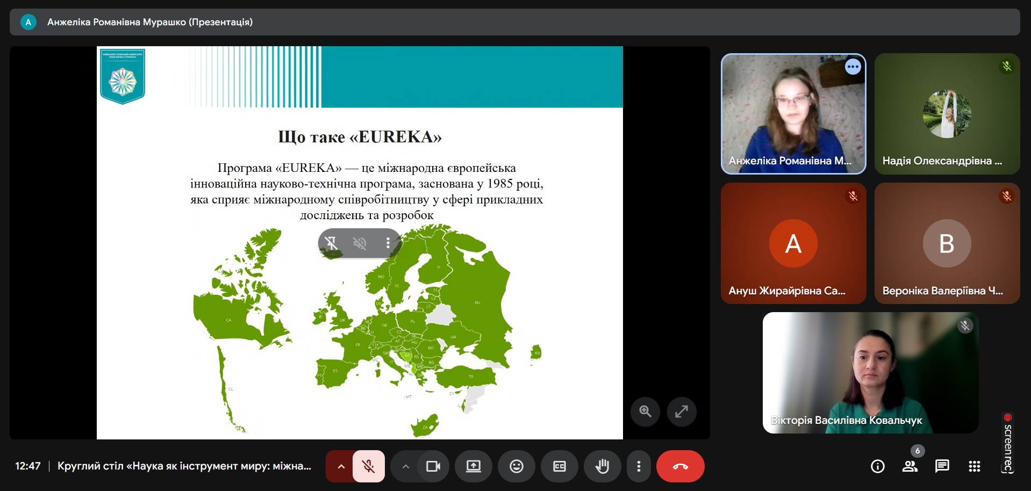The image size is (1031, 491).
Task: Open the chat panel
Action: click(942, 466)
